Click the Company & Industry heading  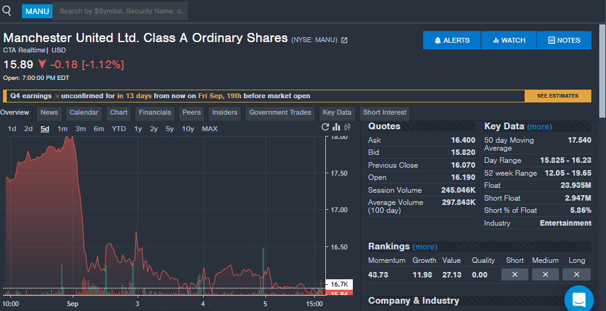[413, 301]
